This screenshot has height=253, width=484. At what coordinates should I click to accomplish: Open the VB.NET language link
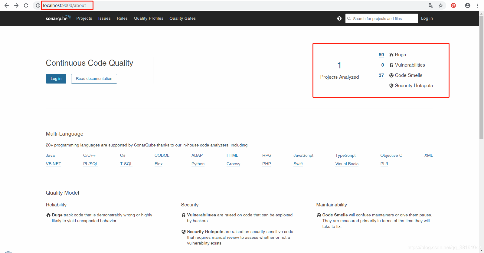[x=54, y=164]
